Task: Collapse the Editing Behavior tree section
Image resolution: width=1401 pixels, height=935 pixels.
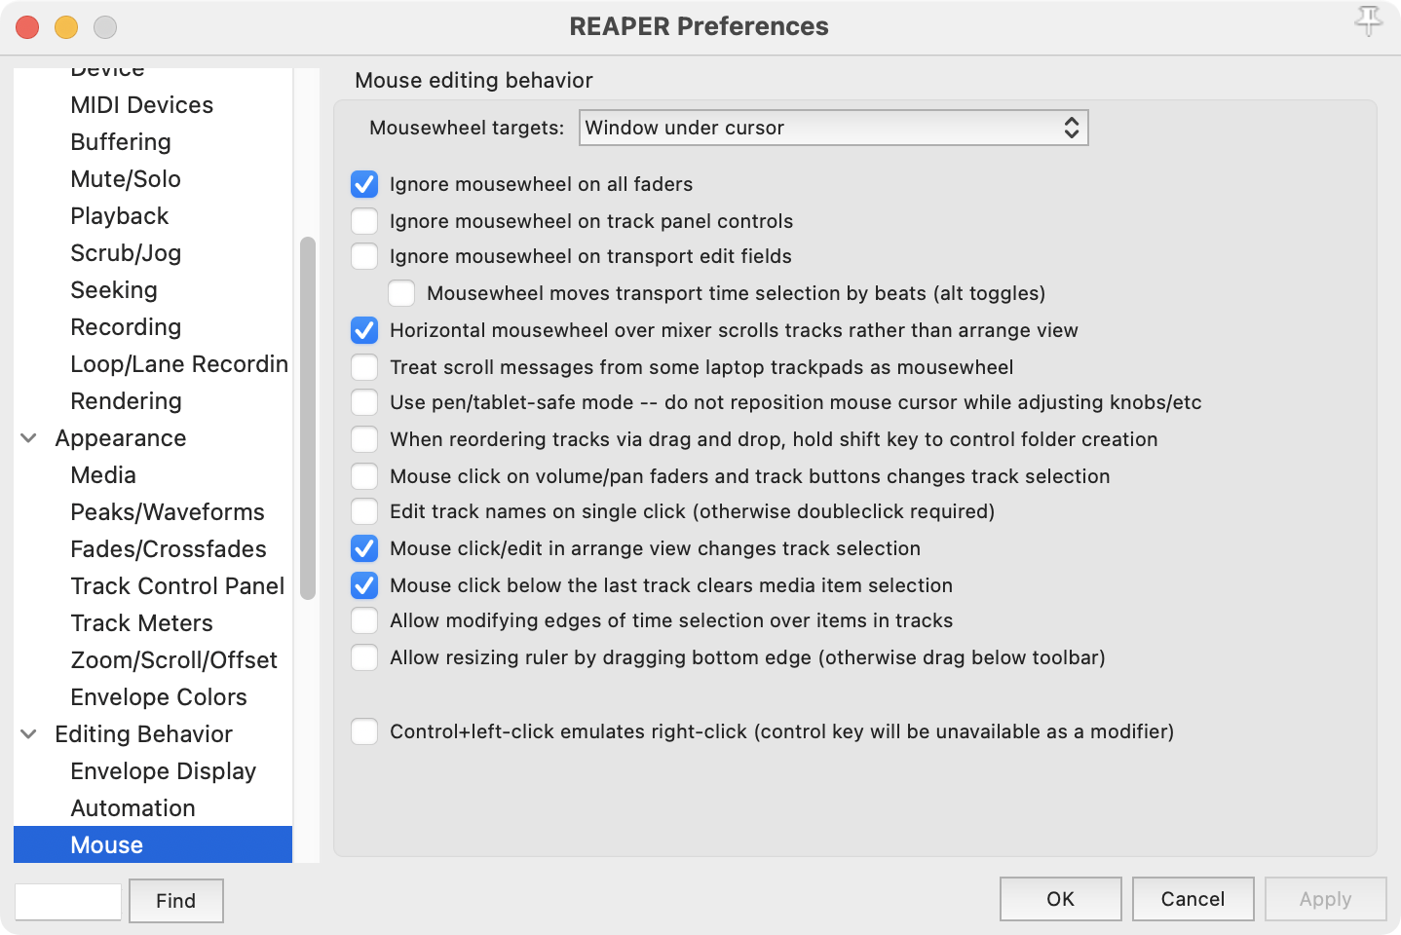Action: pos(29,734)
